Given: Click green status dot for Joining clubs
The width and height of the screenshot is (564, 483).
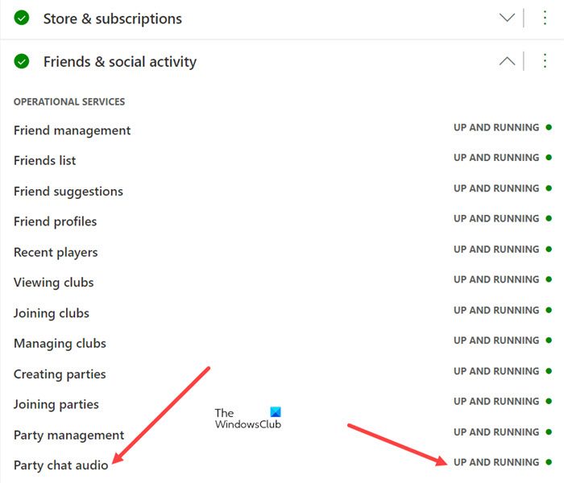Looking at the screenshot, I should pyautogui.click(x=549, y=310).
